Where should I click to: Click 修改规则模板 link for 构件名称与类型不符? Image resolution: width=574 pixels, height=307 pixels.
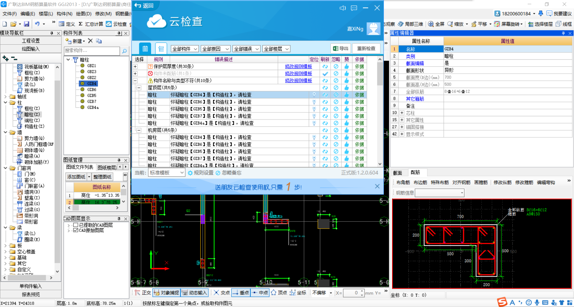click(x=298, y=81)
